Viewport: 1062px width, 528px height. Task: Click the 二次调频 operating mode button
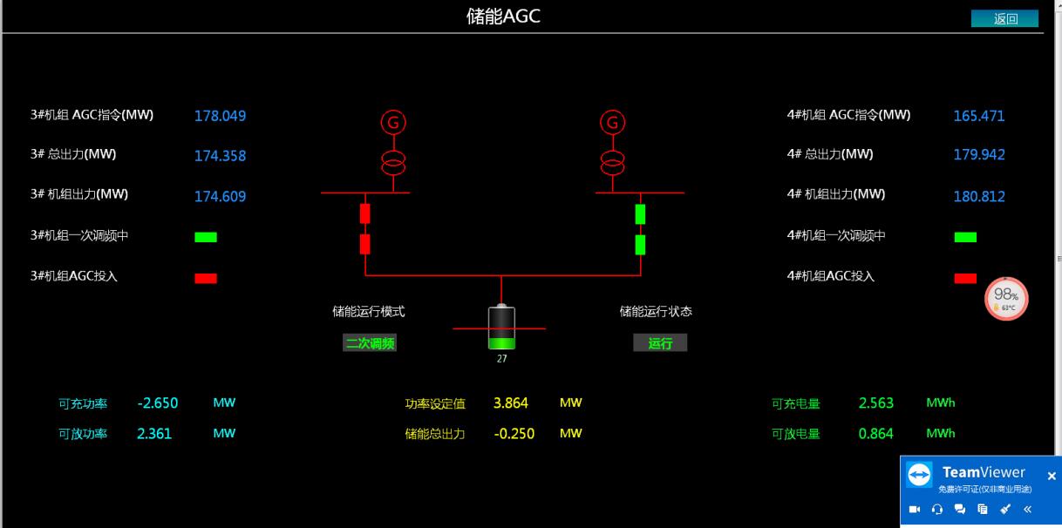(x=370, y=343)
